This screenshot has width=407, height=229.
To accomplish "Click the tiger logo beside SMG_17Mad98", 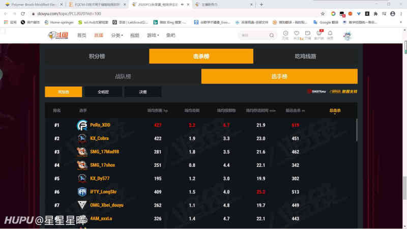I will coord(82,152).
